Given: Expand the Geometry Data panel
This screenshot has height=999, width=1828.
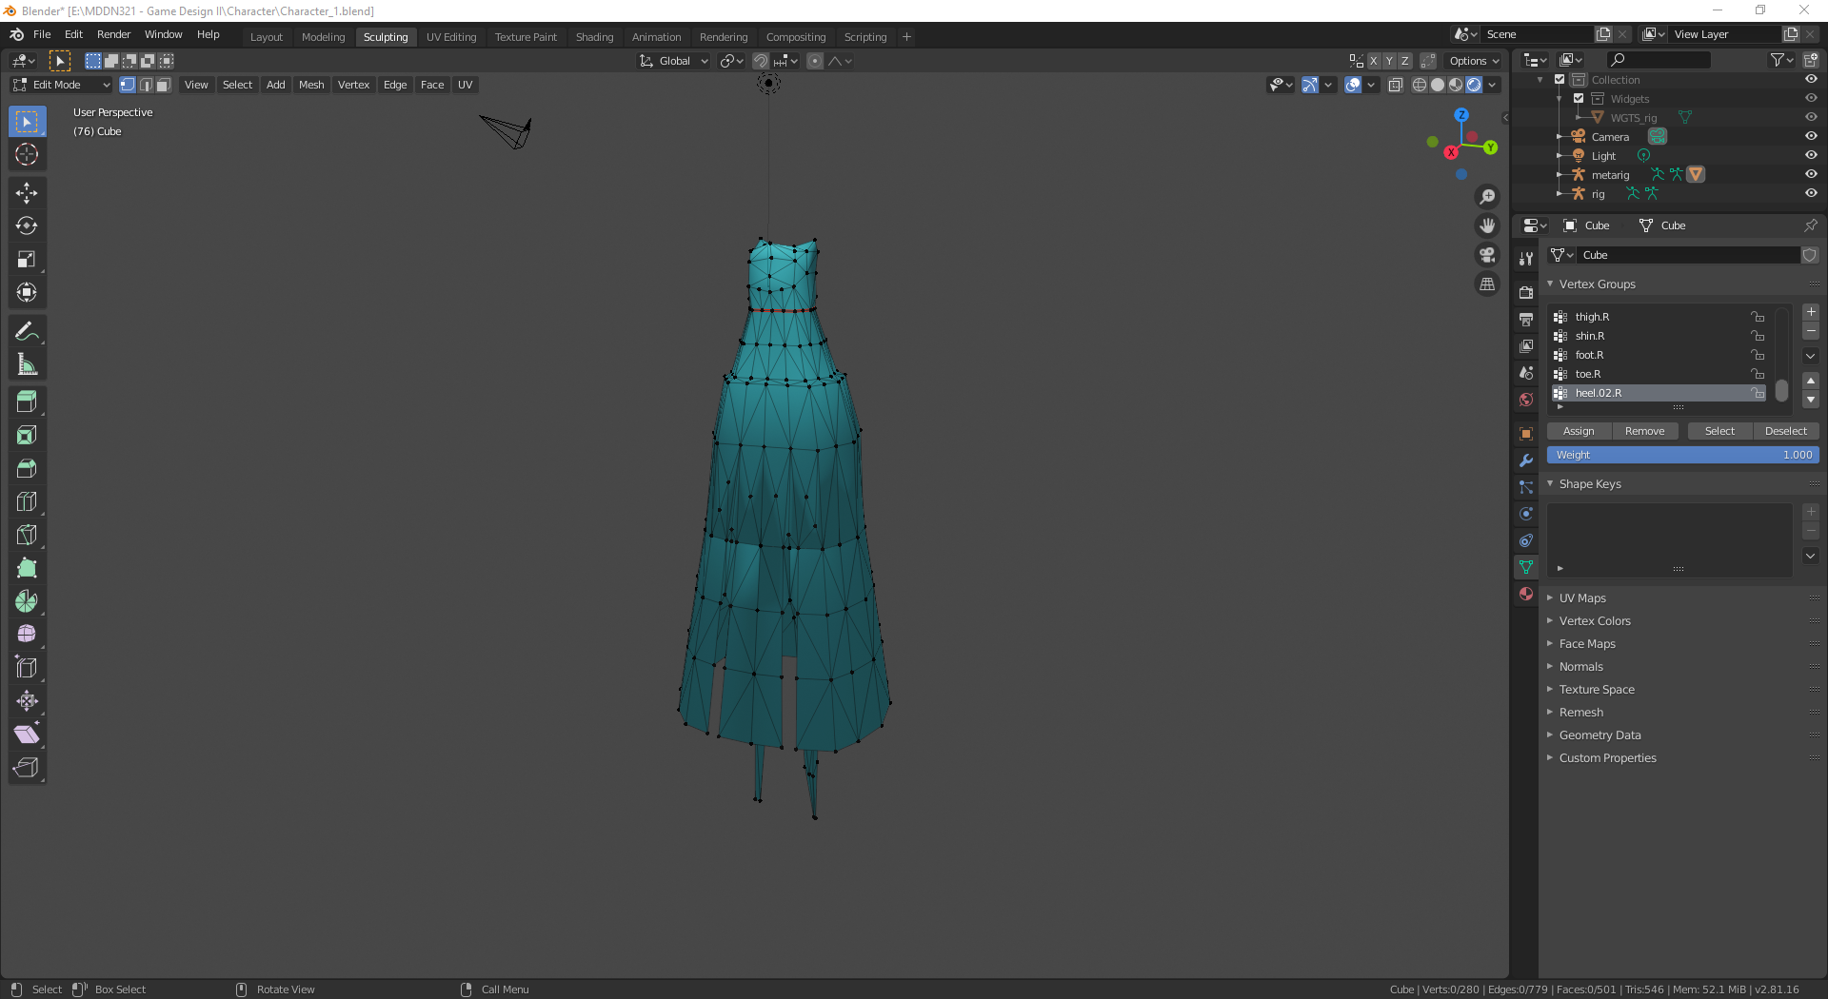Looking at the screenshot, I should (x=1599, y=735).
